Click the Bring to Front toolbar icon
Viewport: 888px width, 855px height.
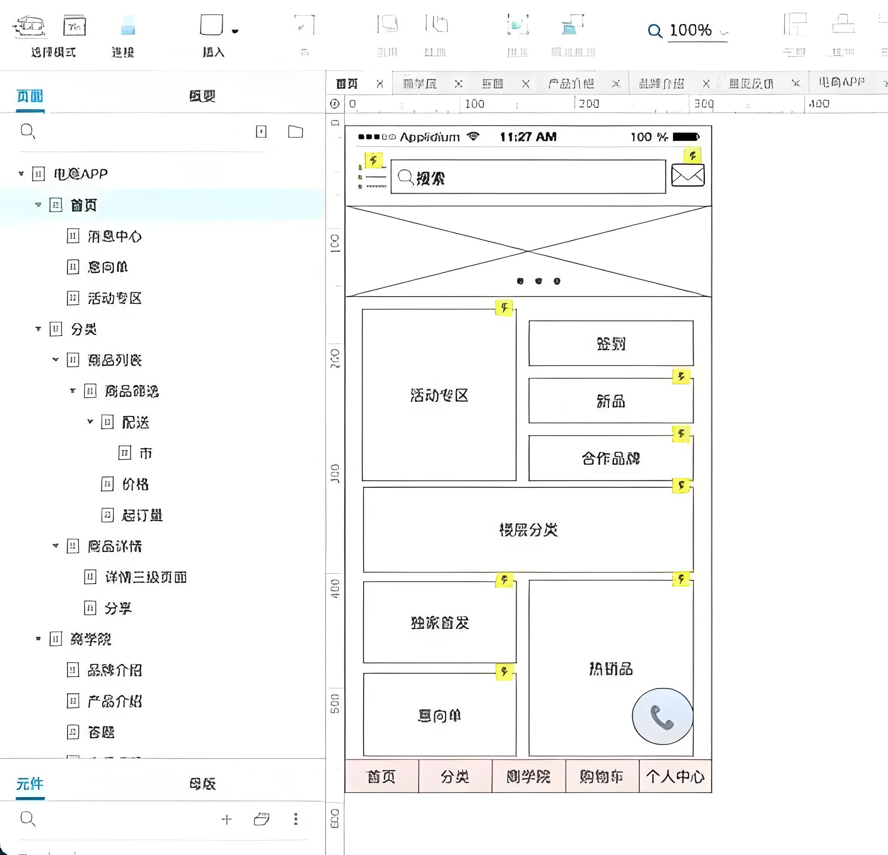pyautogui.click(x=388, y=25)
